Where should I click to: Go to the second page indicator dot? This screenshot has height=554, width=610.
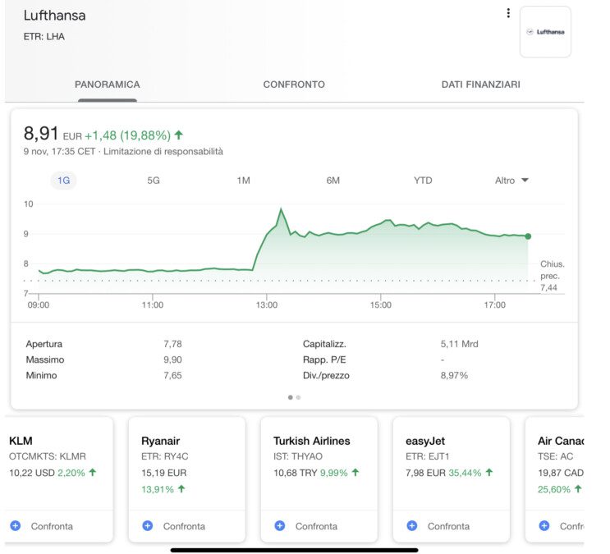[x=298, y=397]
